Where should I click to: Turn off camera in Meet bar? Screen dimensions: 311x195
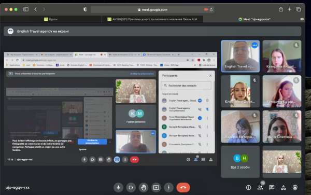131,187
